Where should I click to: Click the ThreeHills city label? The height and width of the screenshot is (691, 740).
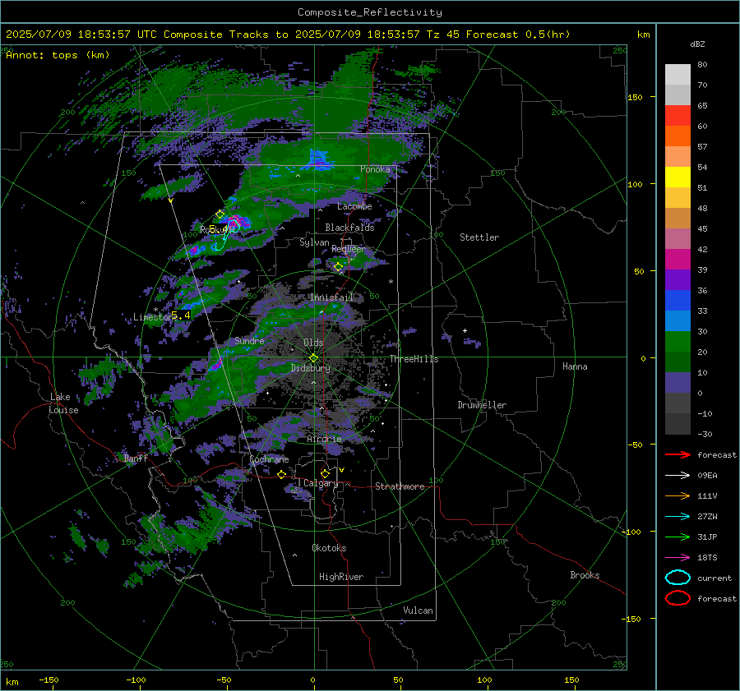(414, 359)
